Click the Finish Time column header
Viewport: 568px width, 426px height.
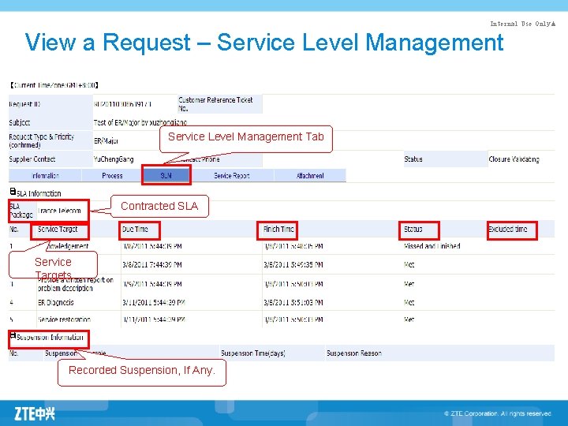click(x=278, y=230)
